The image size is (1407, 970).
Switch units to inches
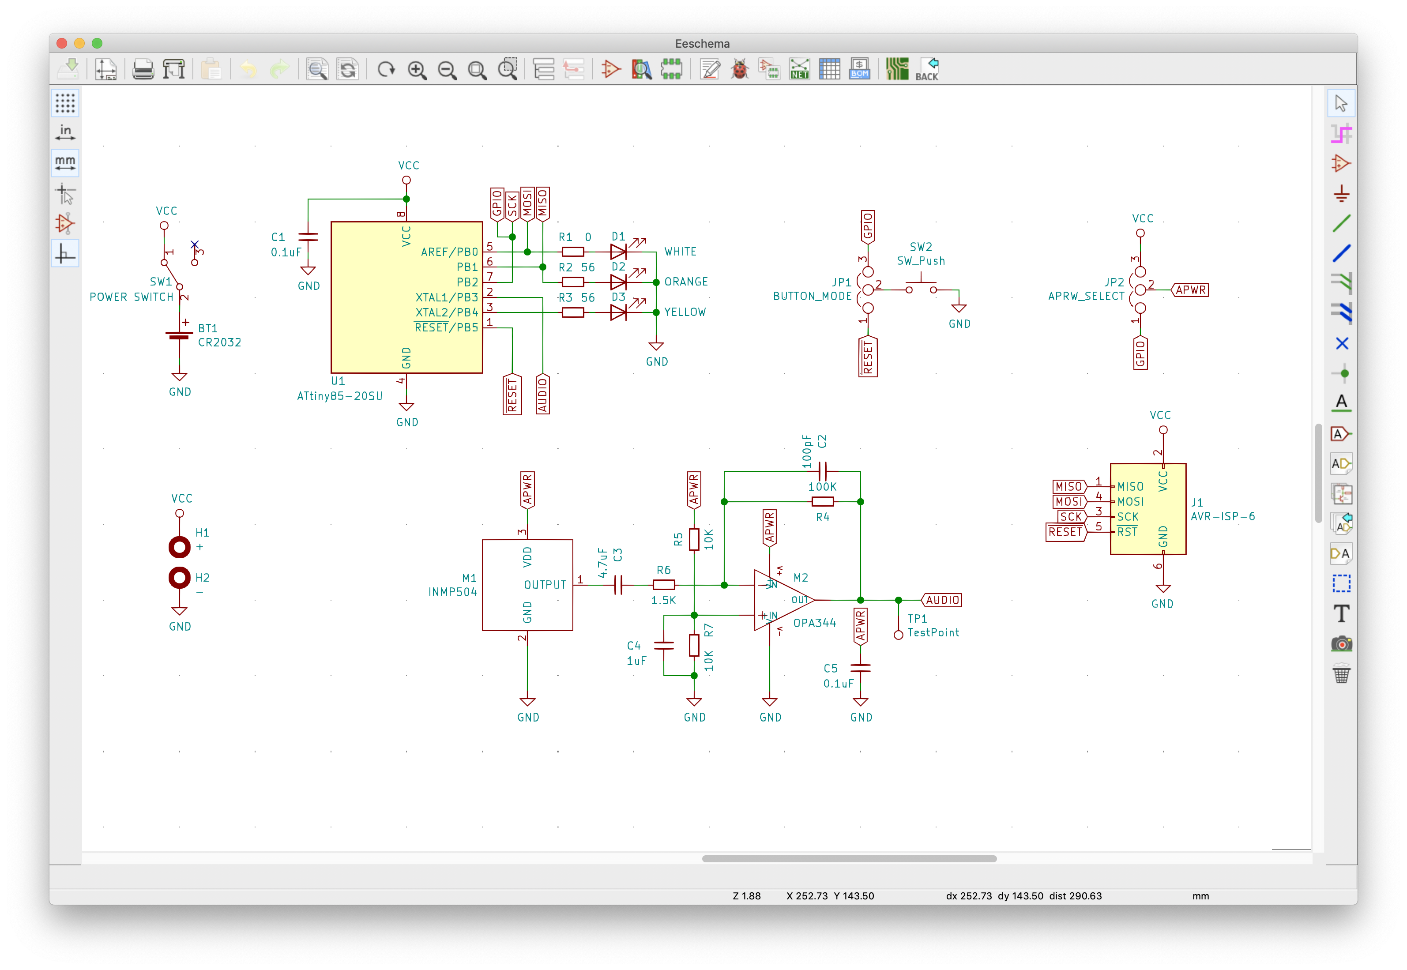coord(65,133)
